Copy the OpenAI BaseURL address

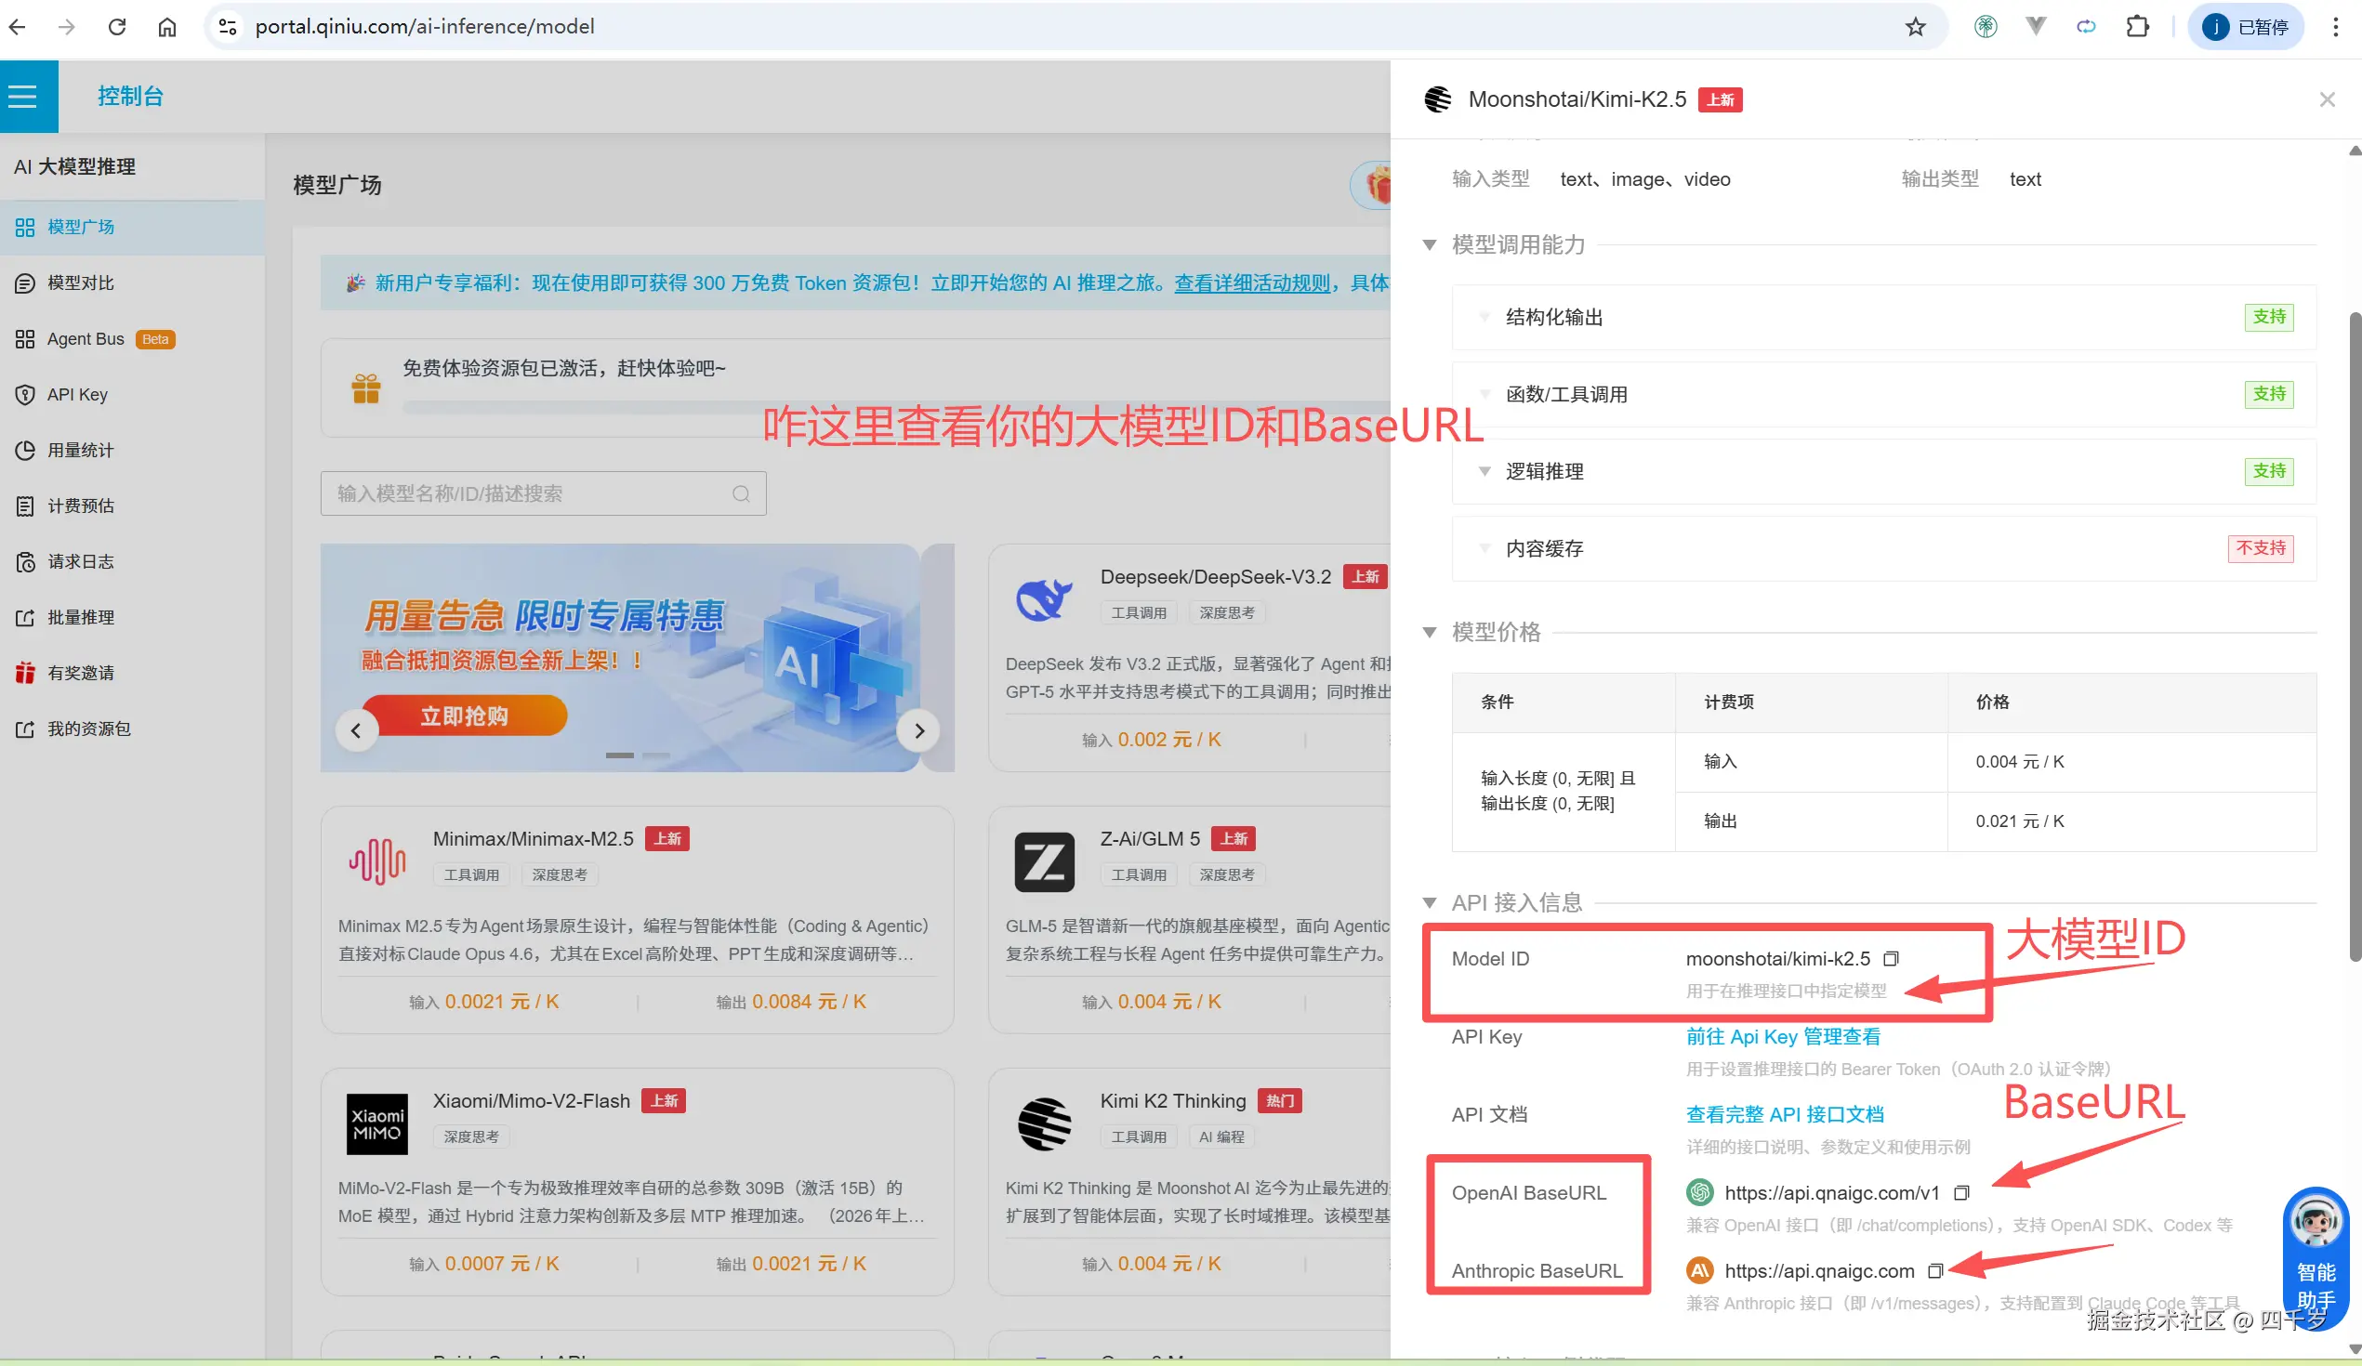tap(1960, 1192)
